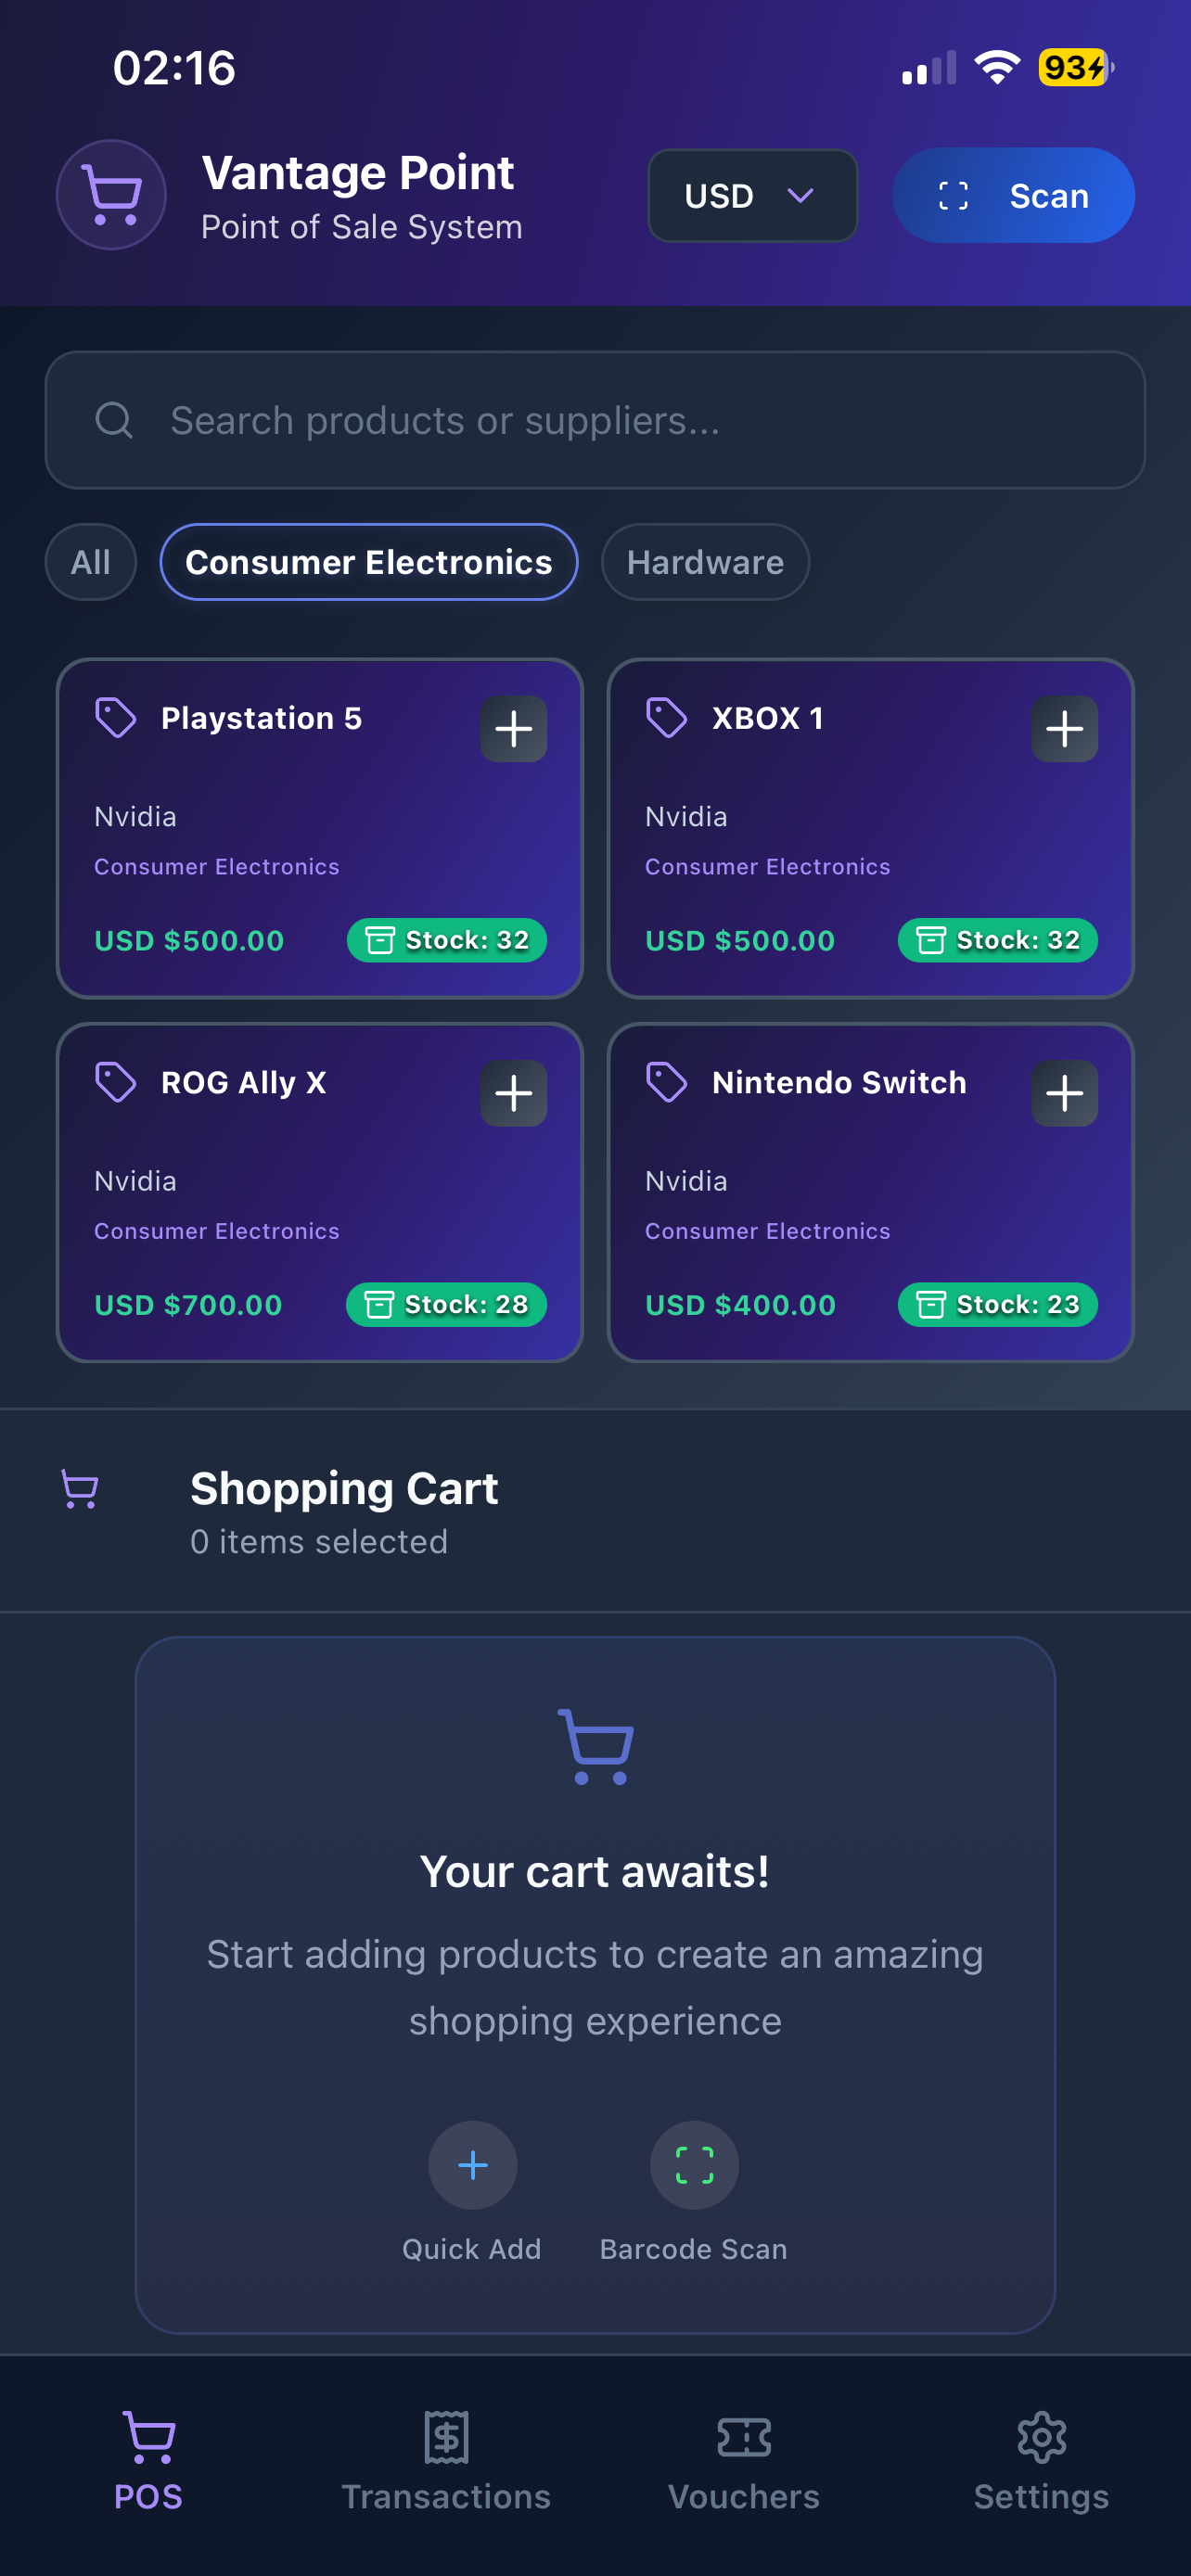
Task: Add ROG Ally X to cart
Action: pos(513,1093)
